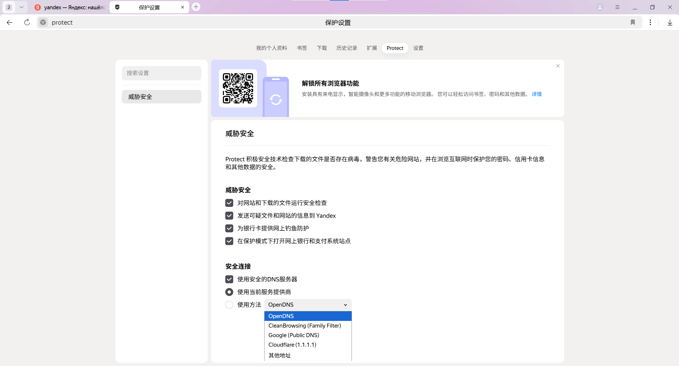Toggle use secure DNS server checkbox
The height and width of the screenshot is (366, 679).
pos(229,279)
